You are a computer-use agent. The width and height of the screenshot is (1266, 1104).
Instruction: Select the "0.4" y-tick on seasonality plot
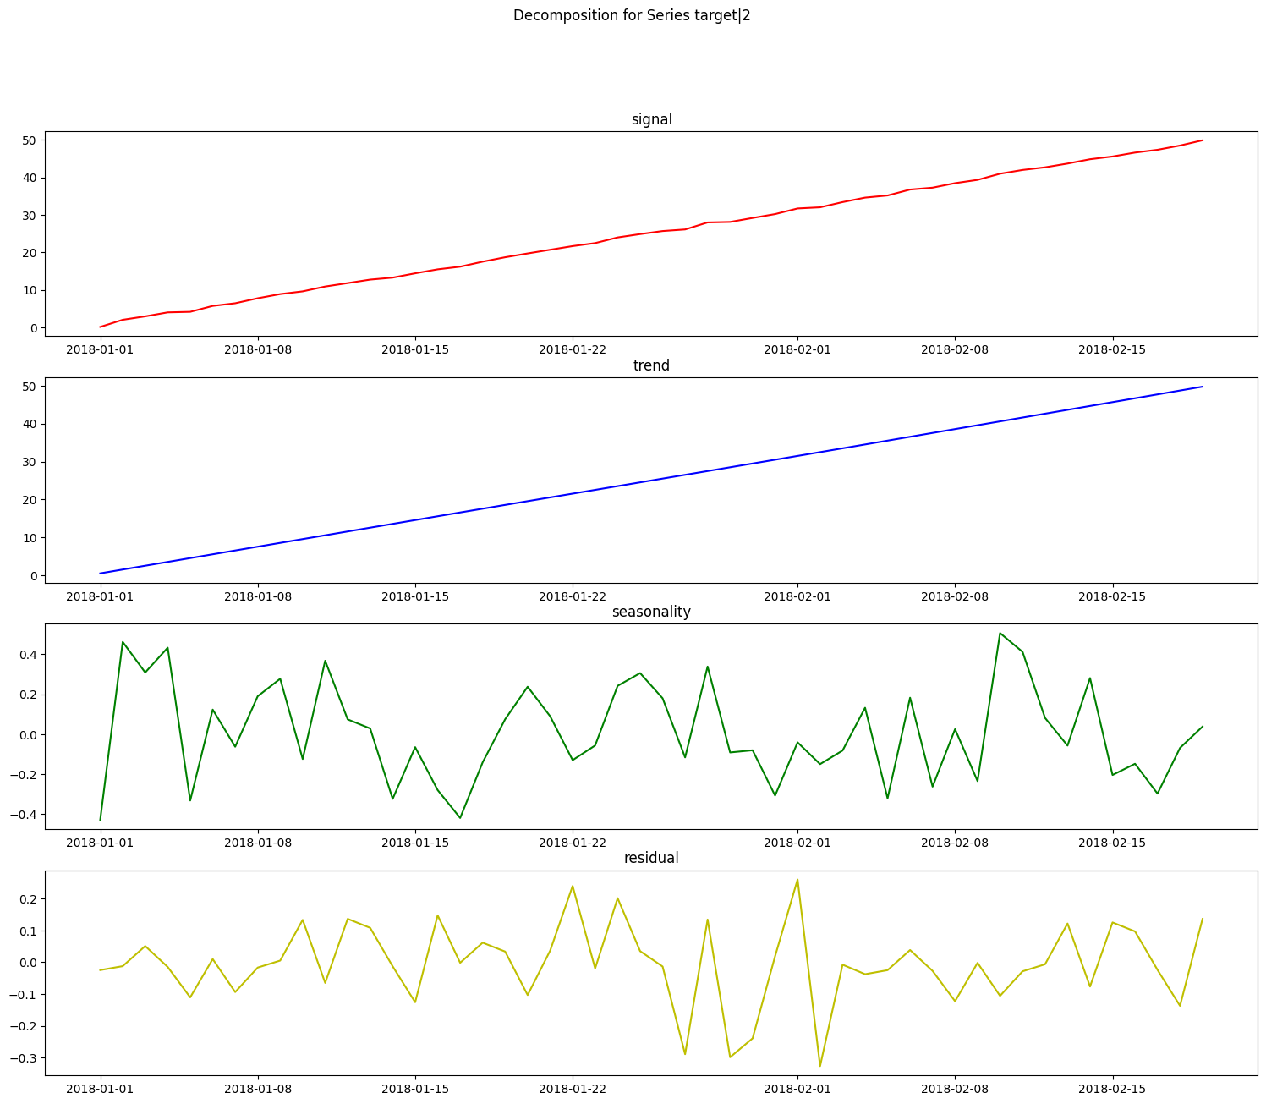point(26,654)
